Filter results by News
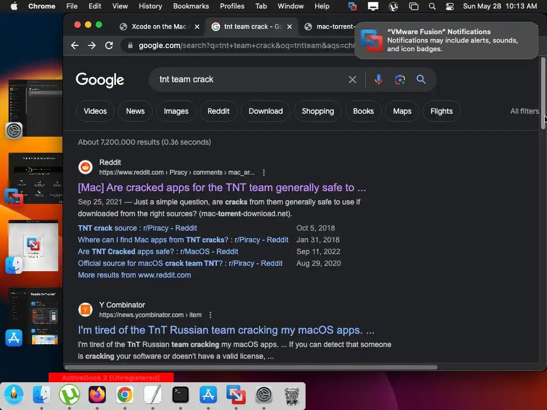 pos(135,111)
